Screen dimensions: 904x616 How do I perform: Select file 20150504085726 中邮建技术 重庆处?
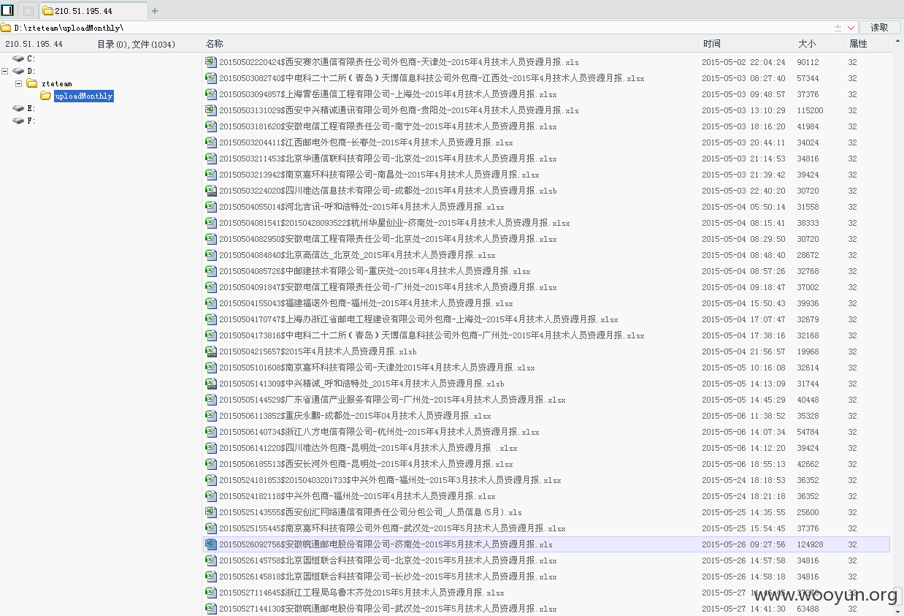(x=375, y=271)
